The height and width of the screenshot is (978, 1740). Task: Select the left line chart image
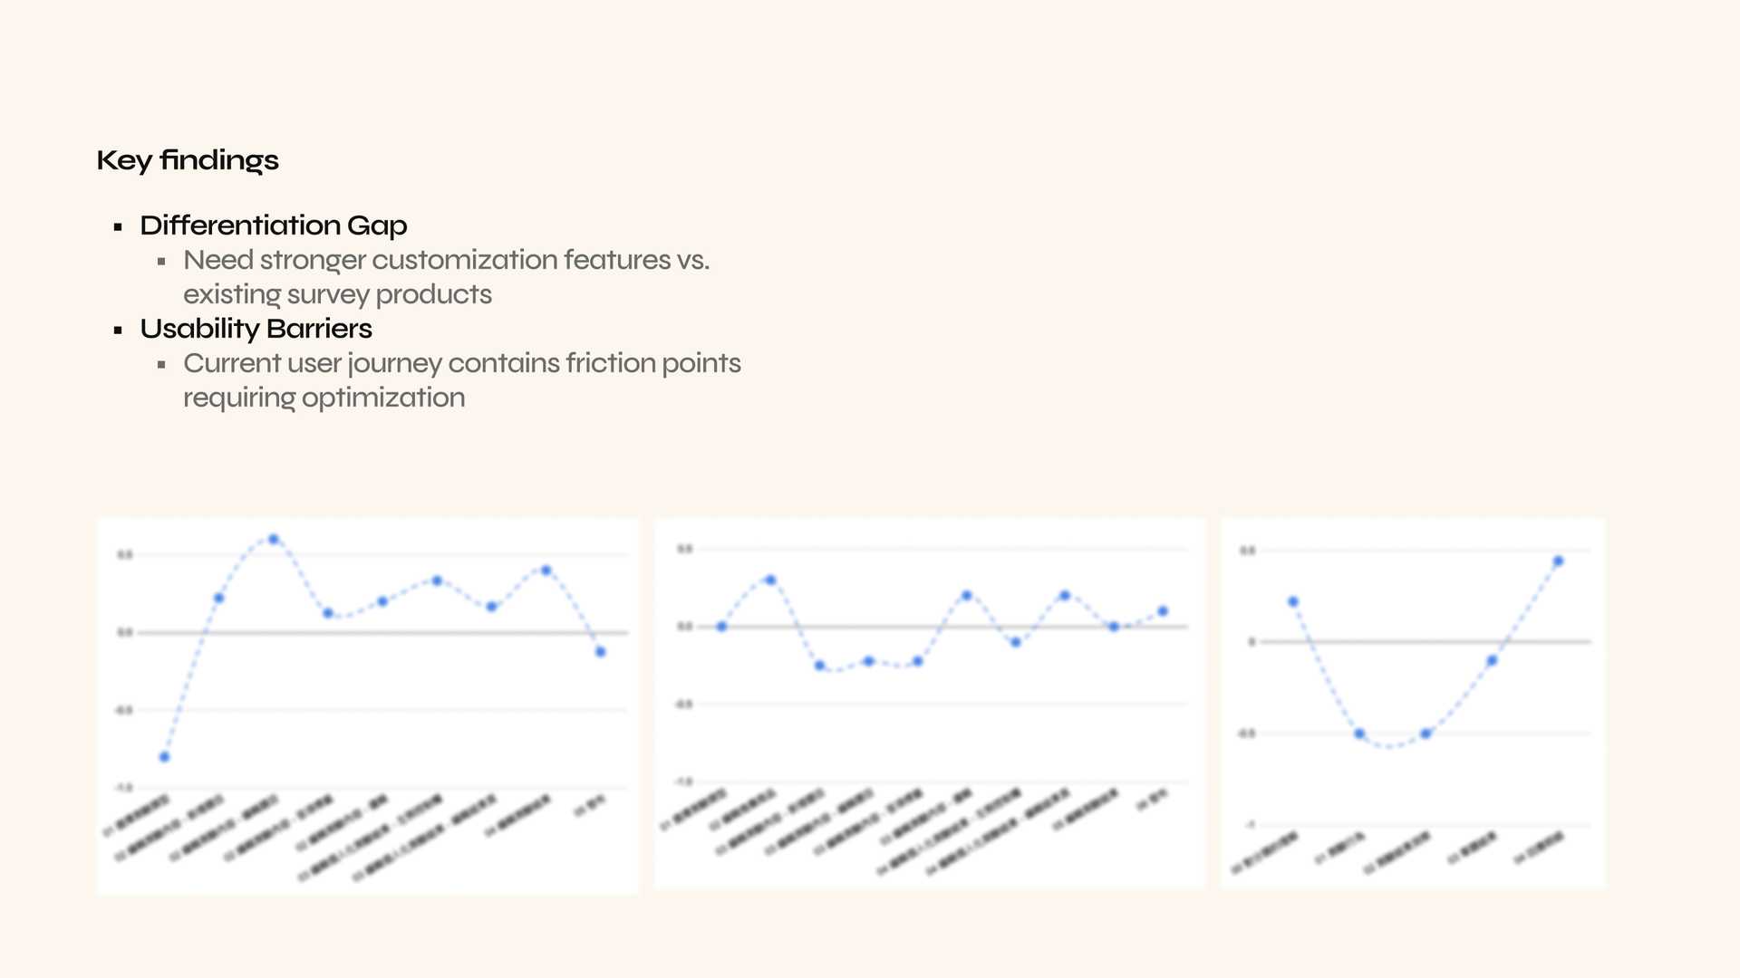coord(367,705)
